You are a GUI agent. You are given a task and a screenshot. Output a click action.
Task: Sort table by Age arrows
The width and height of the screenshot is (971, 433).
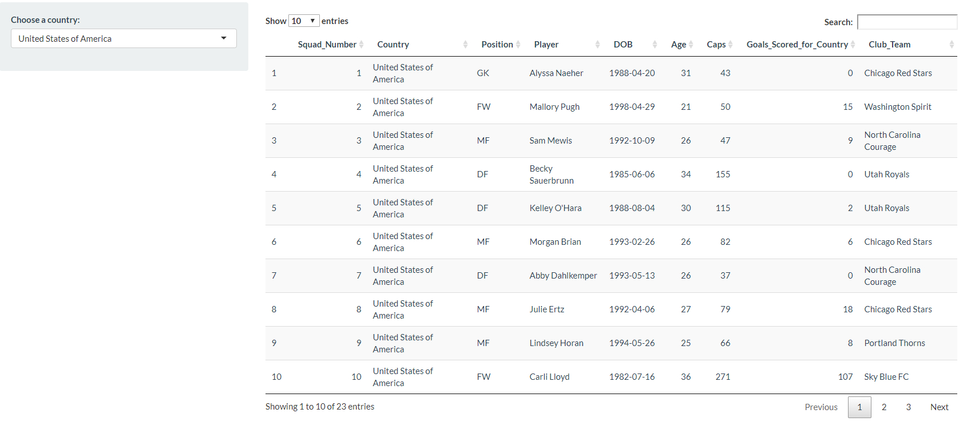click(x=691, y=45)
